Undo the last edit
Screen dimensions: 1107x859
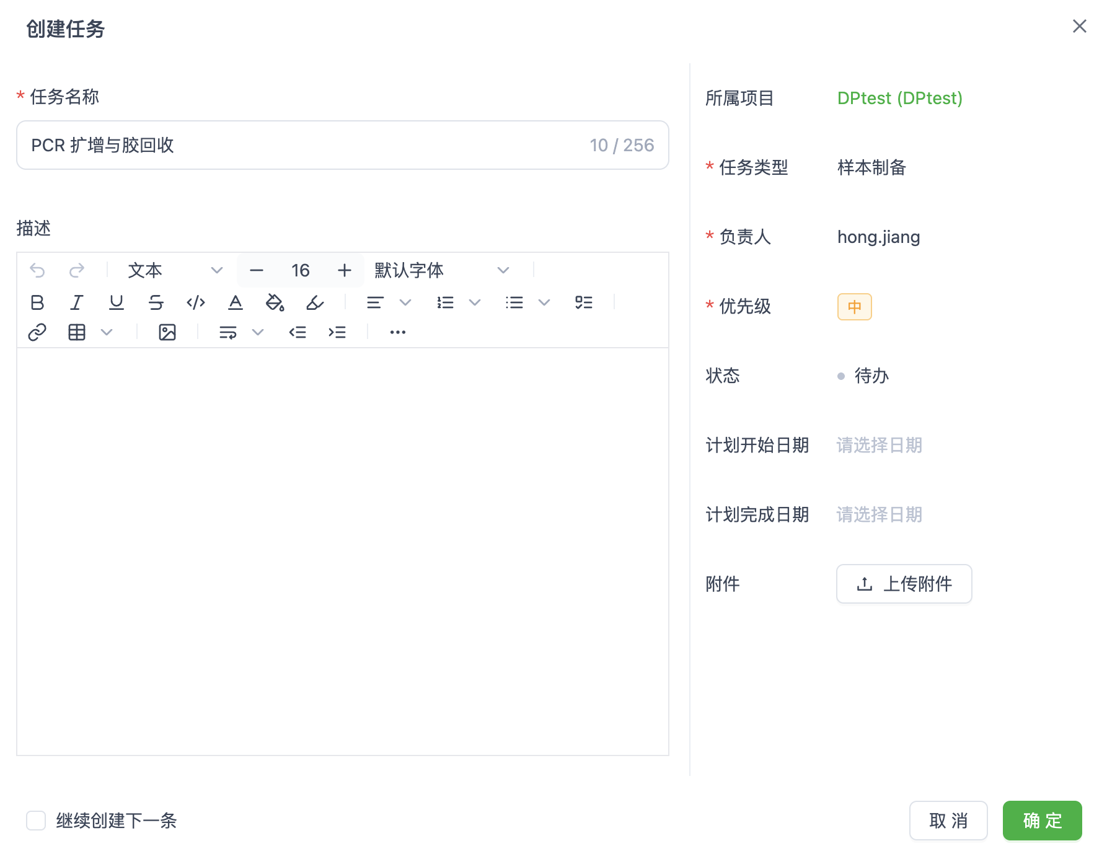click(x=37, y=270)
